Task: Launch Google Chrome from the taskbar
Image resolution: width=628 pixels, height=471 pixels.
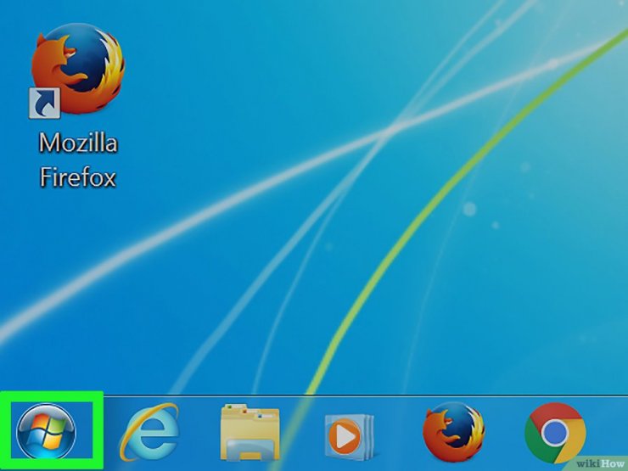Action: pos(556,433)
